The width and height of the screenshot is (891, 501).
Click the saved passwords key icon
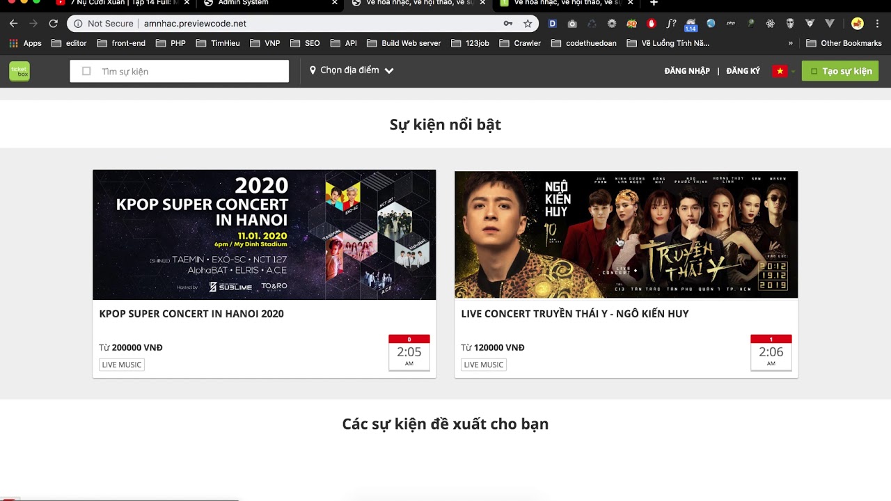[508, 24]
